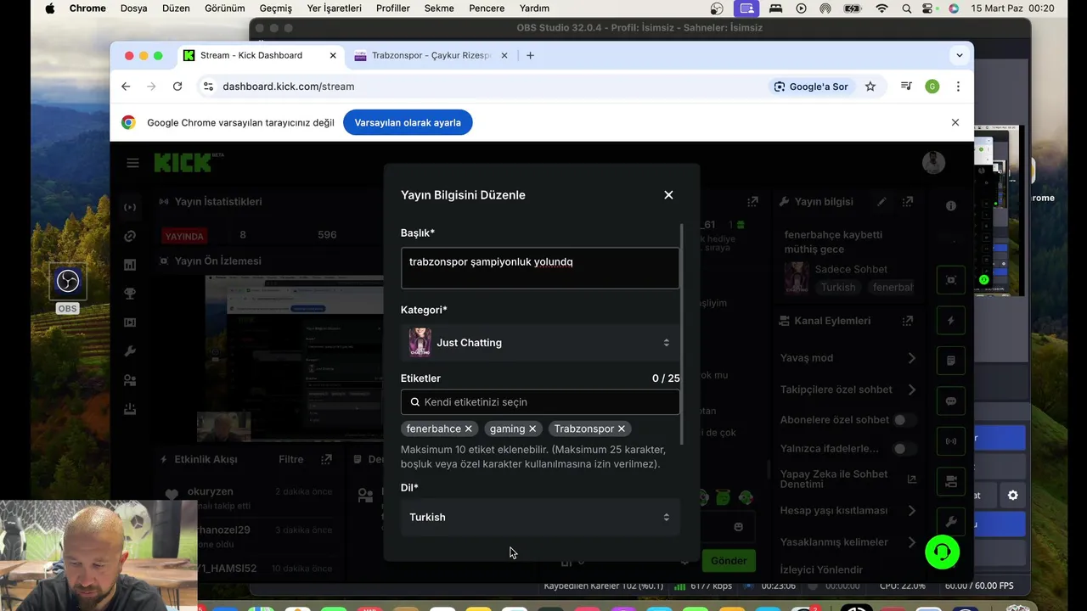
Task: Open the chain link icon in Kick sidebar
Action: (x=130, y=236)
